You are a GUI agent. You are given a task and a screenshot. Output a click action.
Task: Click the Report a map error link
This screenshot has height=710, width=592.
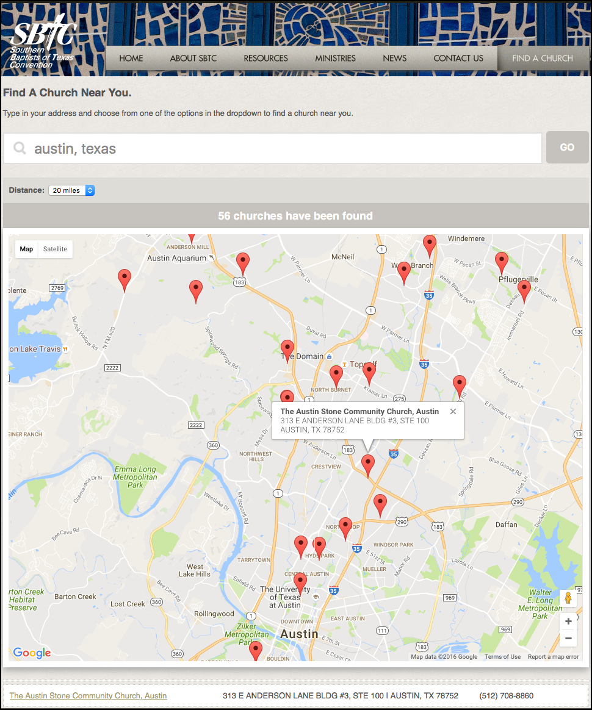click(553, 657)
